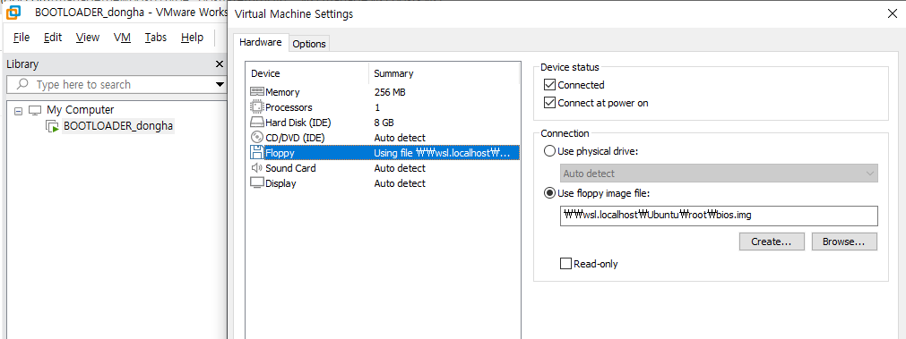Select the Sound Card row label
Screen dimensions: 906x339
tap(290, 168)
